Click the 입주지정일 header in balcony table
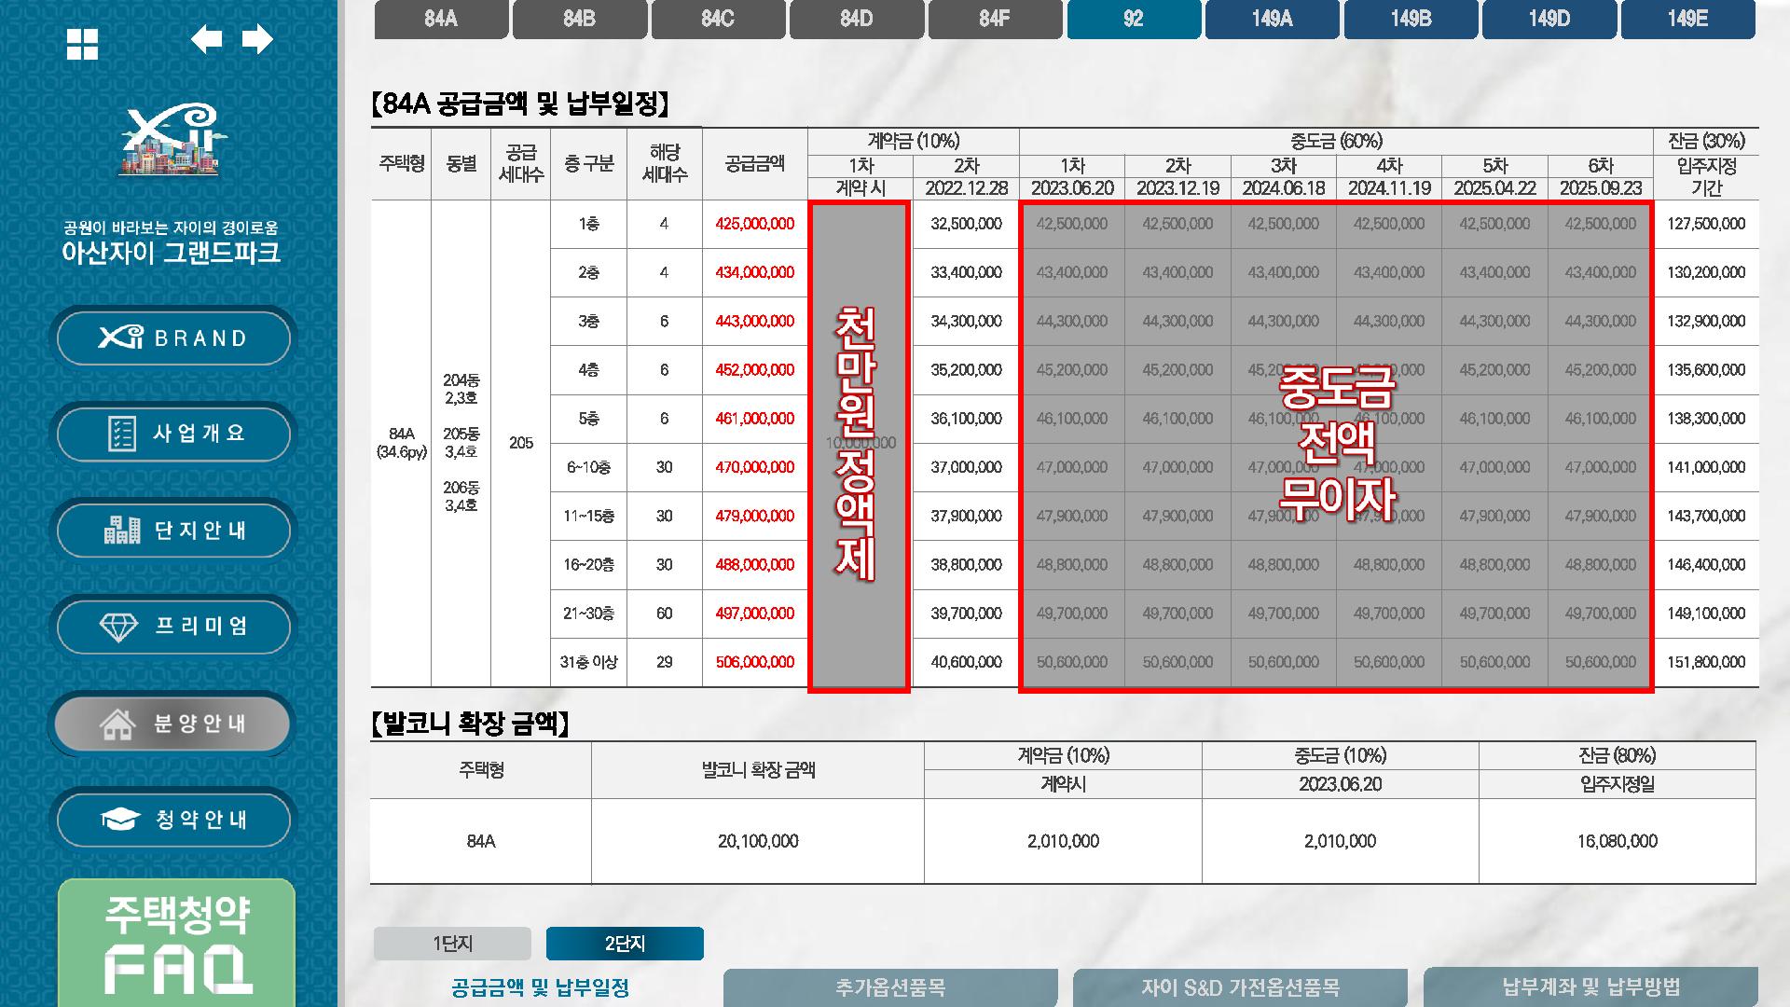This screenshot has width=1790, height=1007. 1618,785
